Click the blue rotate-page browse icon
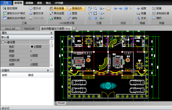The image size is (172, 110). (x=126, y=8)
